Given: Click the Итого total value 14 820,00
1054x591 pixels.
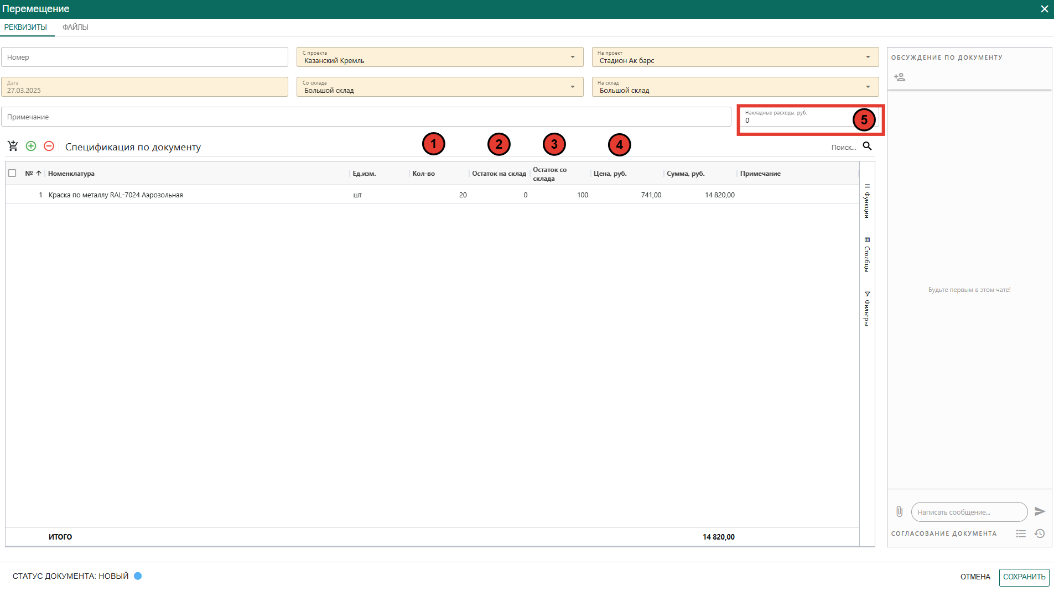Looking at the screenshot, I should (x=718, y=537).
